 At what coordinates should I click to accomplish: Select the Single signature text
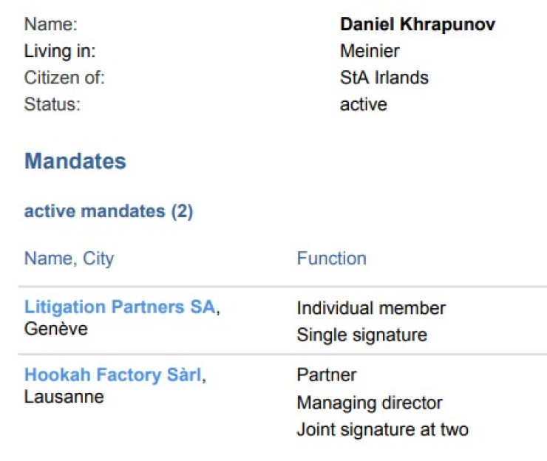361,335
